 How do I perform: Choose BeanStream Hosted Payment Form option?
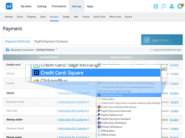click(129, 87)
